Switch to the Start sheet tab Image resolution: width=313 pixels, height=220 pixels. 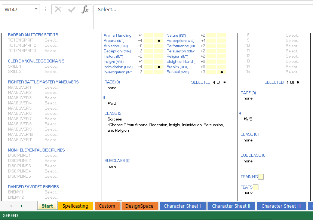[47, 206]
